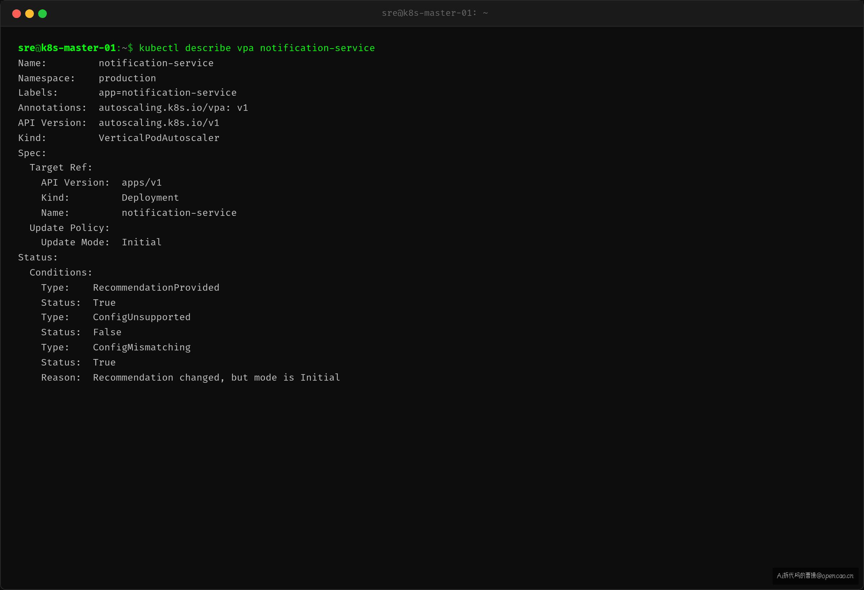This screenshot has height=590, width=864.
Task: Click the Target Ref Kind 'Deployment'
Action: 150,198
